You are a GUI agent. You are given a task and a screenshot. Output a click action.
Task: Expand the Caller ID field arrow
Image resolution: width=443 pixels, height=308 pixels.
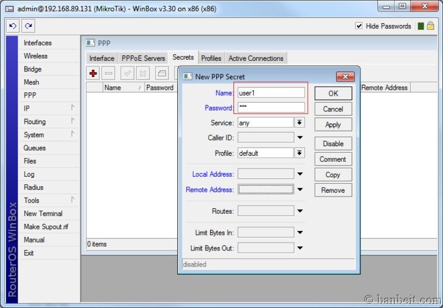coord(300,138)
